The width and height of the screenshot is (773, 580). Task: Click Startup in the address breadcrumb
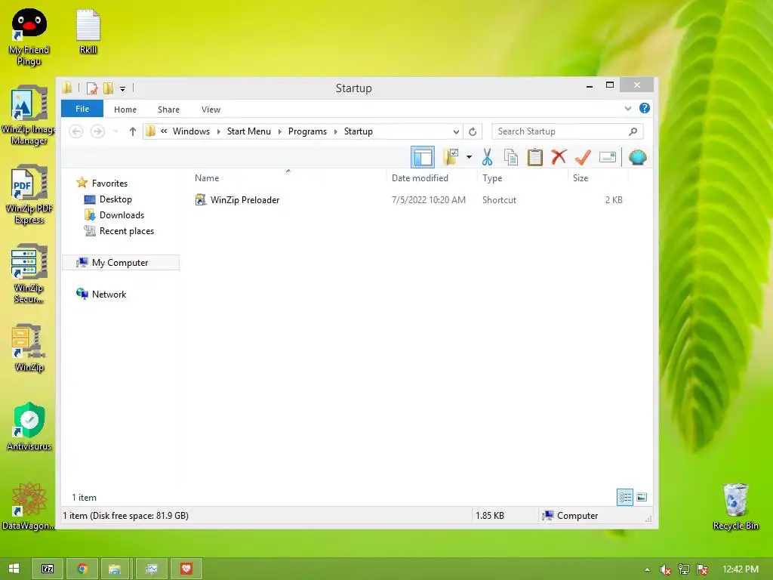(x=359, y=131)
